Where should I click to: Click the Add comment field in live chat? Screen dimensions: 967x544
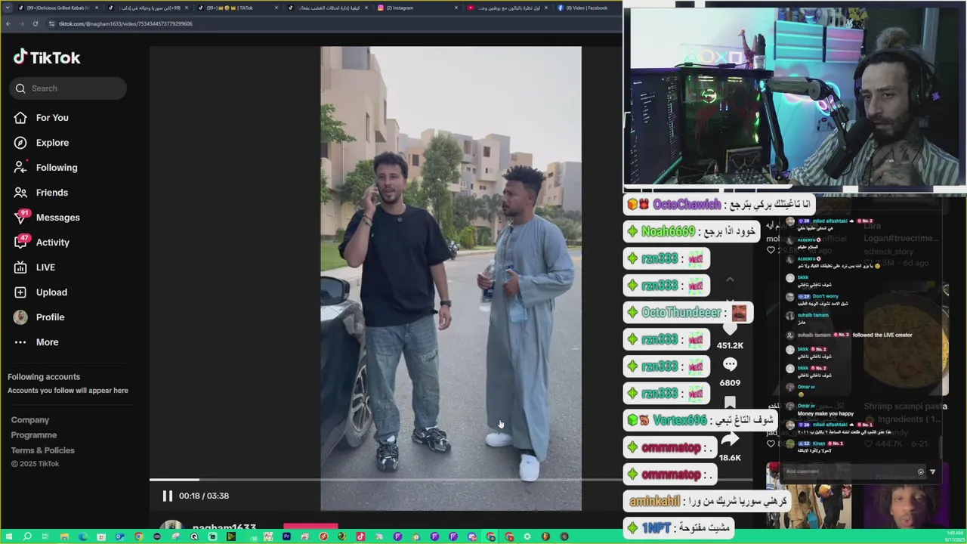848,471
